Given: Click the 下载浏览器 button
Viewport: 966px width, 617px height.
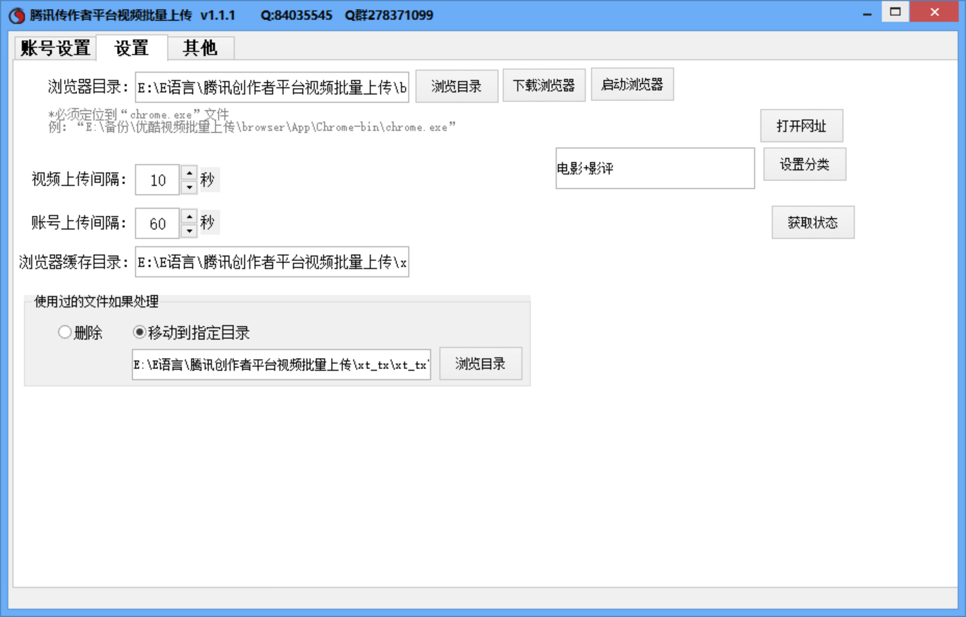Looking at the screenshot, I should (x=544, y=85).
